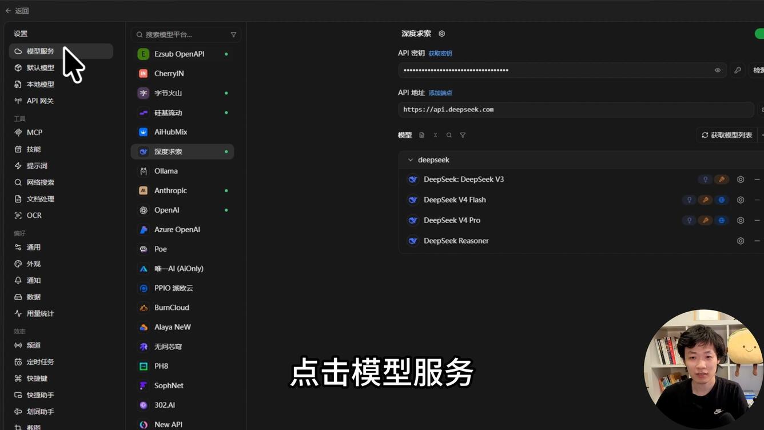Click model list document icon
Image resolution: width=764 pixels, height=430 pixels.
[x=421, y=136]
